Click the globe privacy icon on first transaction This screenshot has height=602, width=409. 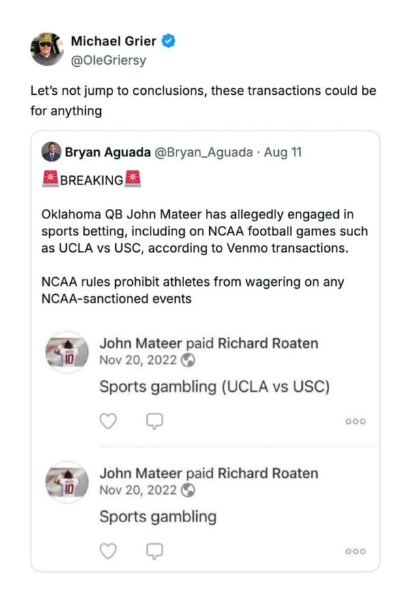[x=190, y=360]
